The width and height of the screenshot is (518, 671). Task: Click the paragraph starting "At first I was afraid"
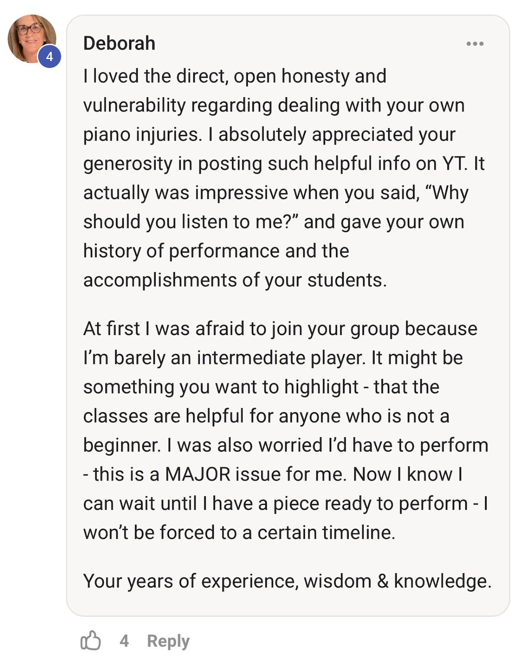pos(286,430)
